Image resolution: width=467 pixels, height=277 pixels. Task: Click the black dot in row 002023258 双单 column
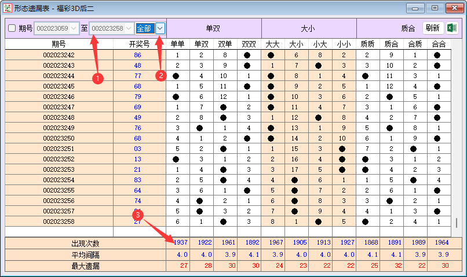(225, 221)
